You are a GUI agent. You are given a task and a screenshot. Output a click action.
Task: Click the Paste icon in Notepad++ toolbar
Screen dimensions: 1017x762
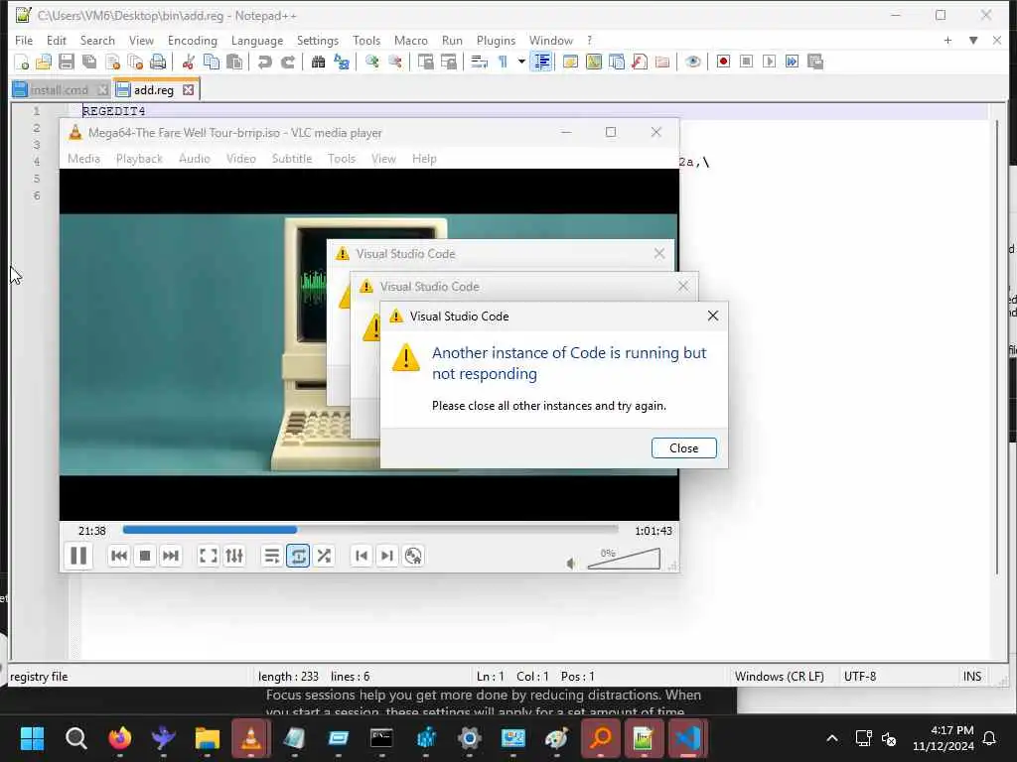[234, 62]
